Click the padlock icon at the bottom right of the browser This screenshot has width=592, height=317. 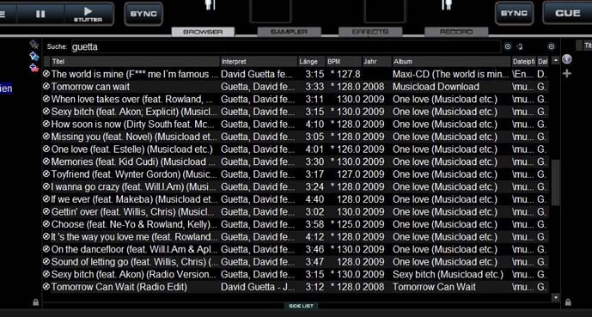click(x=568, y=302)
